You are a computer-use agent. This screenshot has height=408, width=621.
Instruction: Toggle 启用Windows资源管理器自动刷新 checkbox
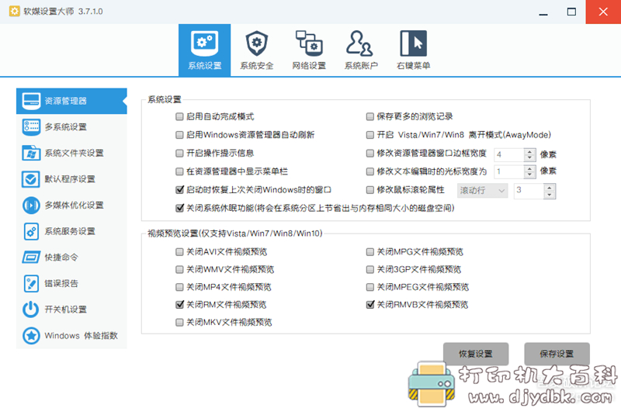(179, 135)
